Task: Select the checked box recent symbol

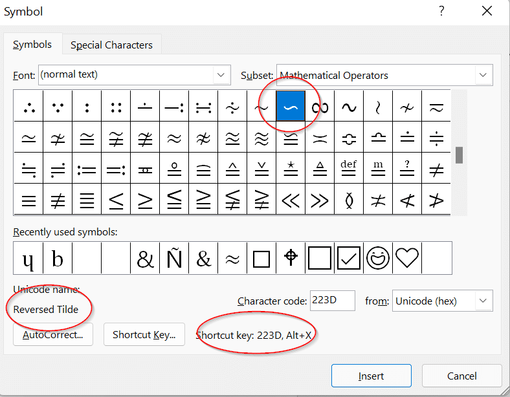Action: pyautogui.click(x=349, y=259)
